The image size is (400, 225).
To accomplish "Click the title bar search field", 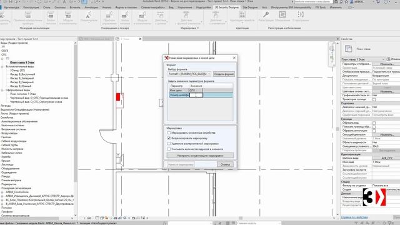I will click(313, 2).
